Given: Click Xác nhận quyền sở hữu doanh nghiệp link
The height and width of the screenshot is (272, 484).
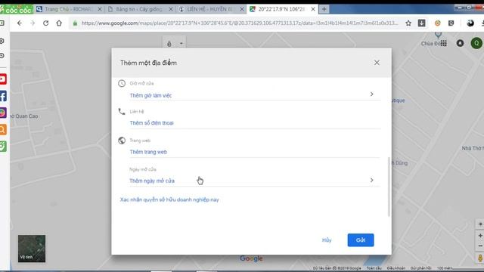Looking at the screenshot, I should 169,199.
